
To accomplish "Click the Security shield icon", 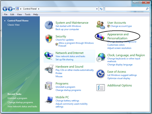I will pos(49,38).
